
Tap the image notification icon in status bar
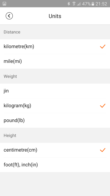click(4, 4)
